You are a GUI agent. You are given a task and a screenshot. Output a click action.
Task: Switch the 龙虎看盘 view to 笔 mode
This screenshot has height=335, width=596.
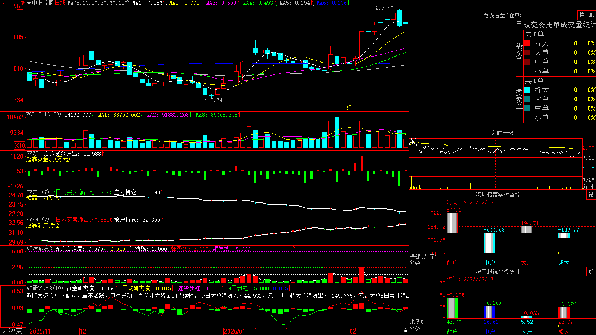pos(591,15)
